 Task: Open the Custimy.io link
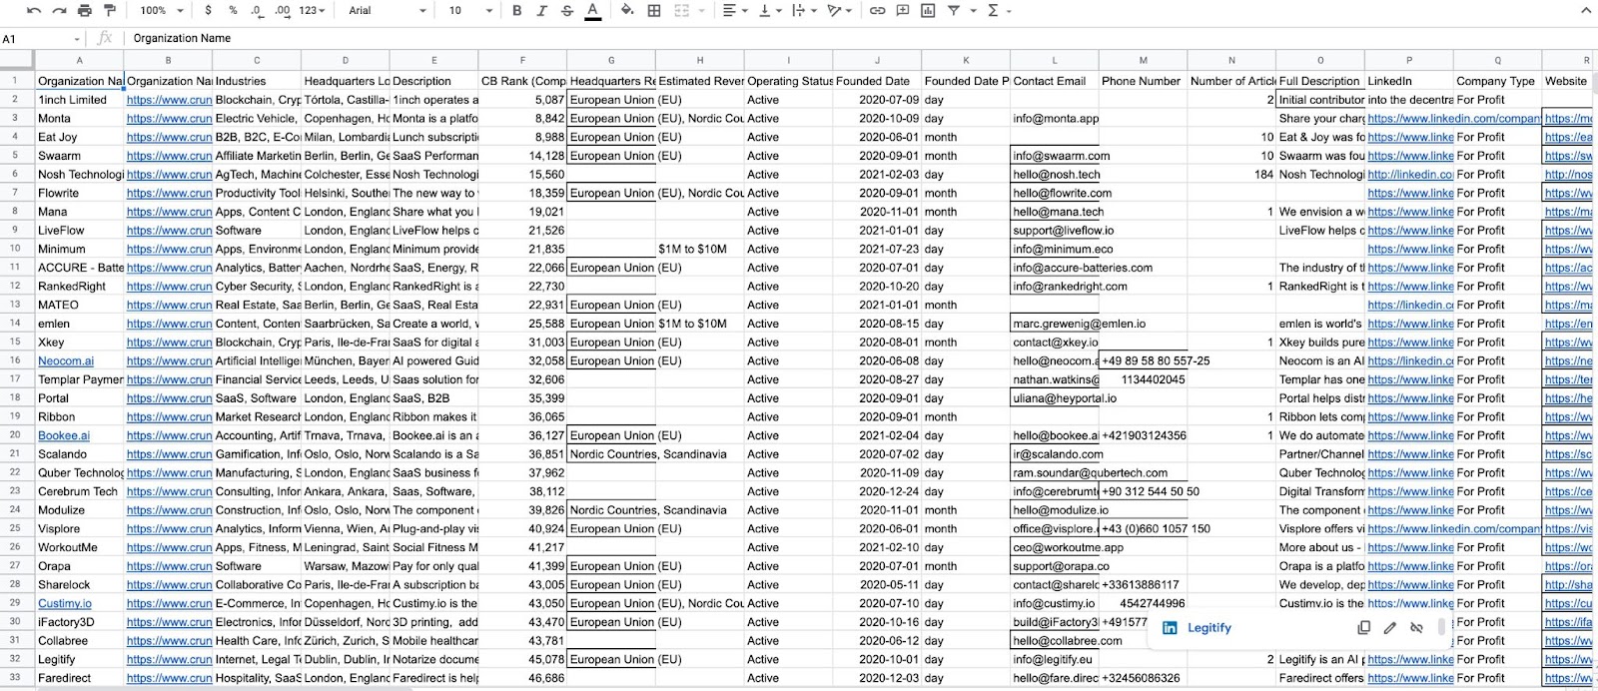point(65,603)
